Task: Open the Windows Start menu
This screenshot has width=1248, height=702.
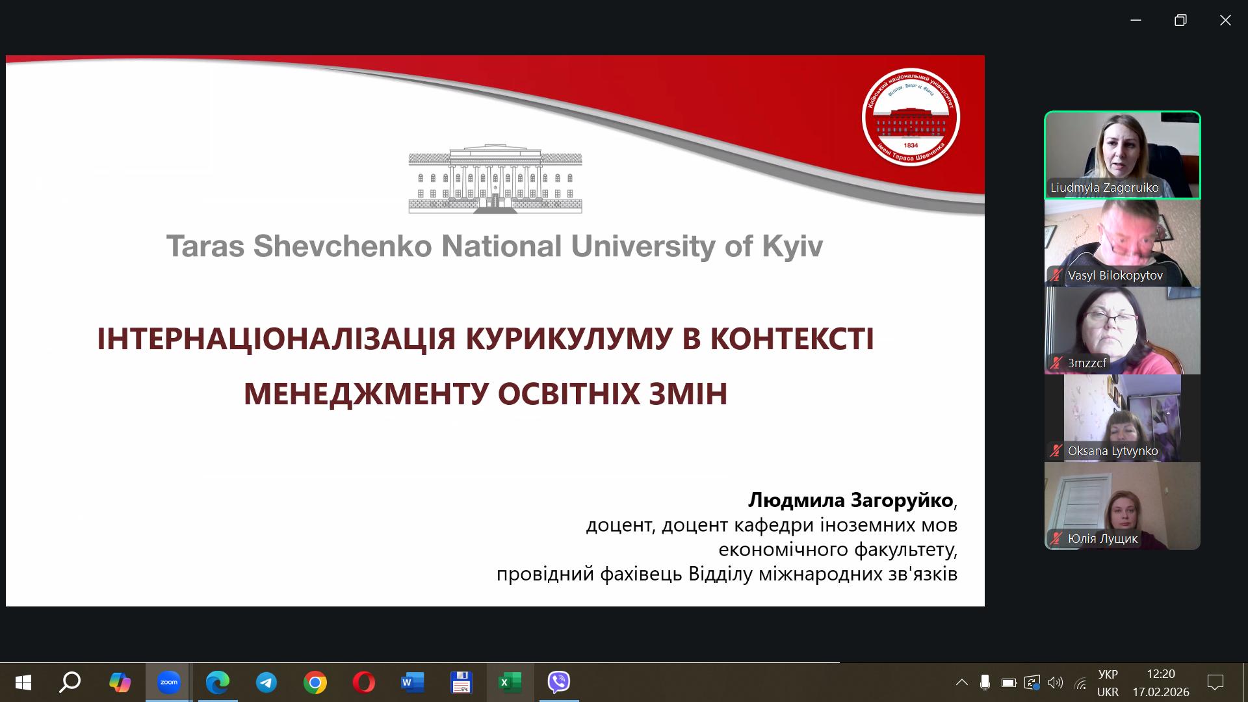Action: (23, 682)
